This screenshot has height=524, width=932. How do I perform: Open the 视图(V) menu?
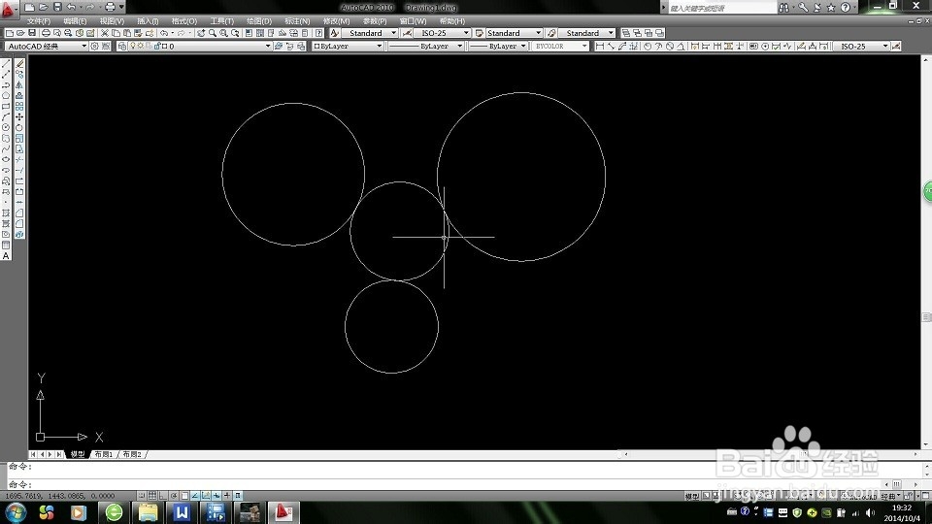coord(112,20)
